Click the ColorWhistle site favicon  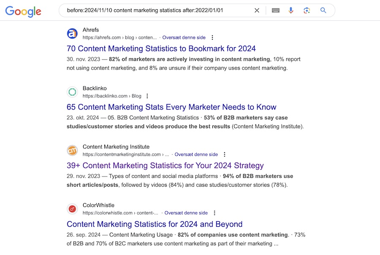tap(72, 209)
